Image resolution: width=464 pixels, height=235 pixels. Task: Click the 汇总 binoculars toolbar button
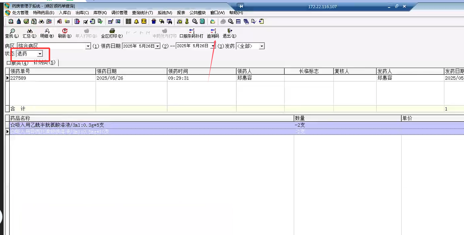pyautogui.click(x=29, y=33)
